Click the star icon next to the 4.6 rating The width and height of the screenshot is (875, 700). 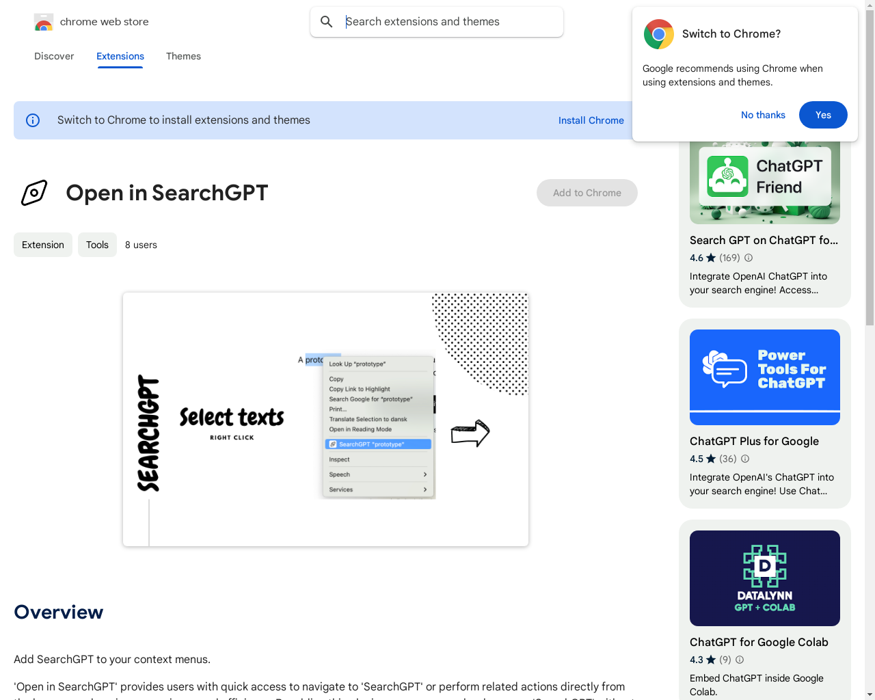coord(711,258)
